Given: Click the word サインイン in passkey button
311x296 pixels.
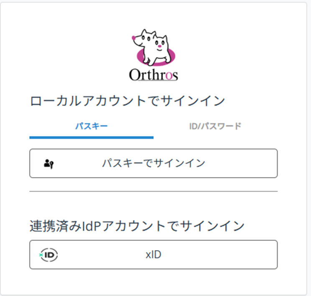Looking at the screenshot, I should [180, 163].
